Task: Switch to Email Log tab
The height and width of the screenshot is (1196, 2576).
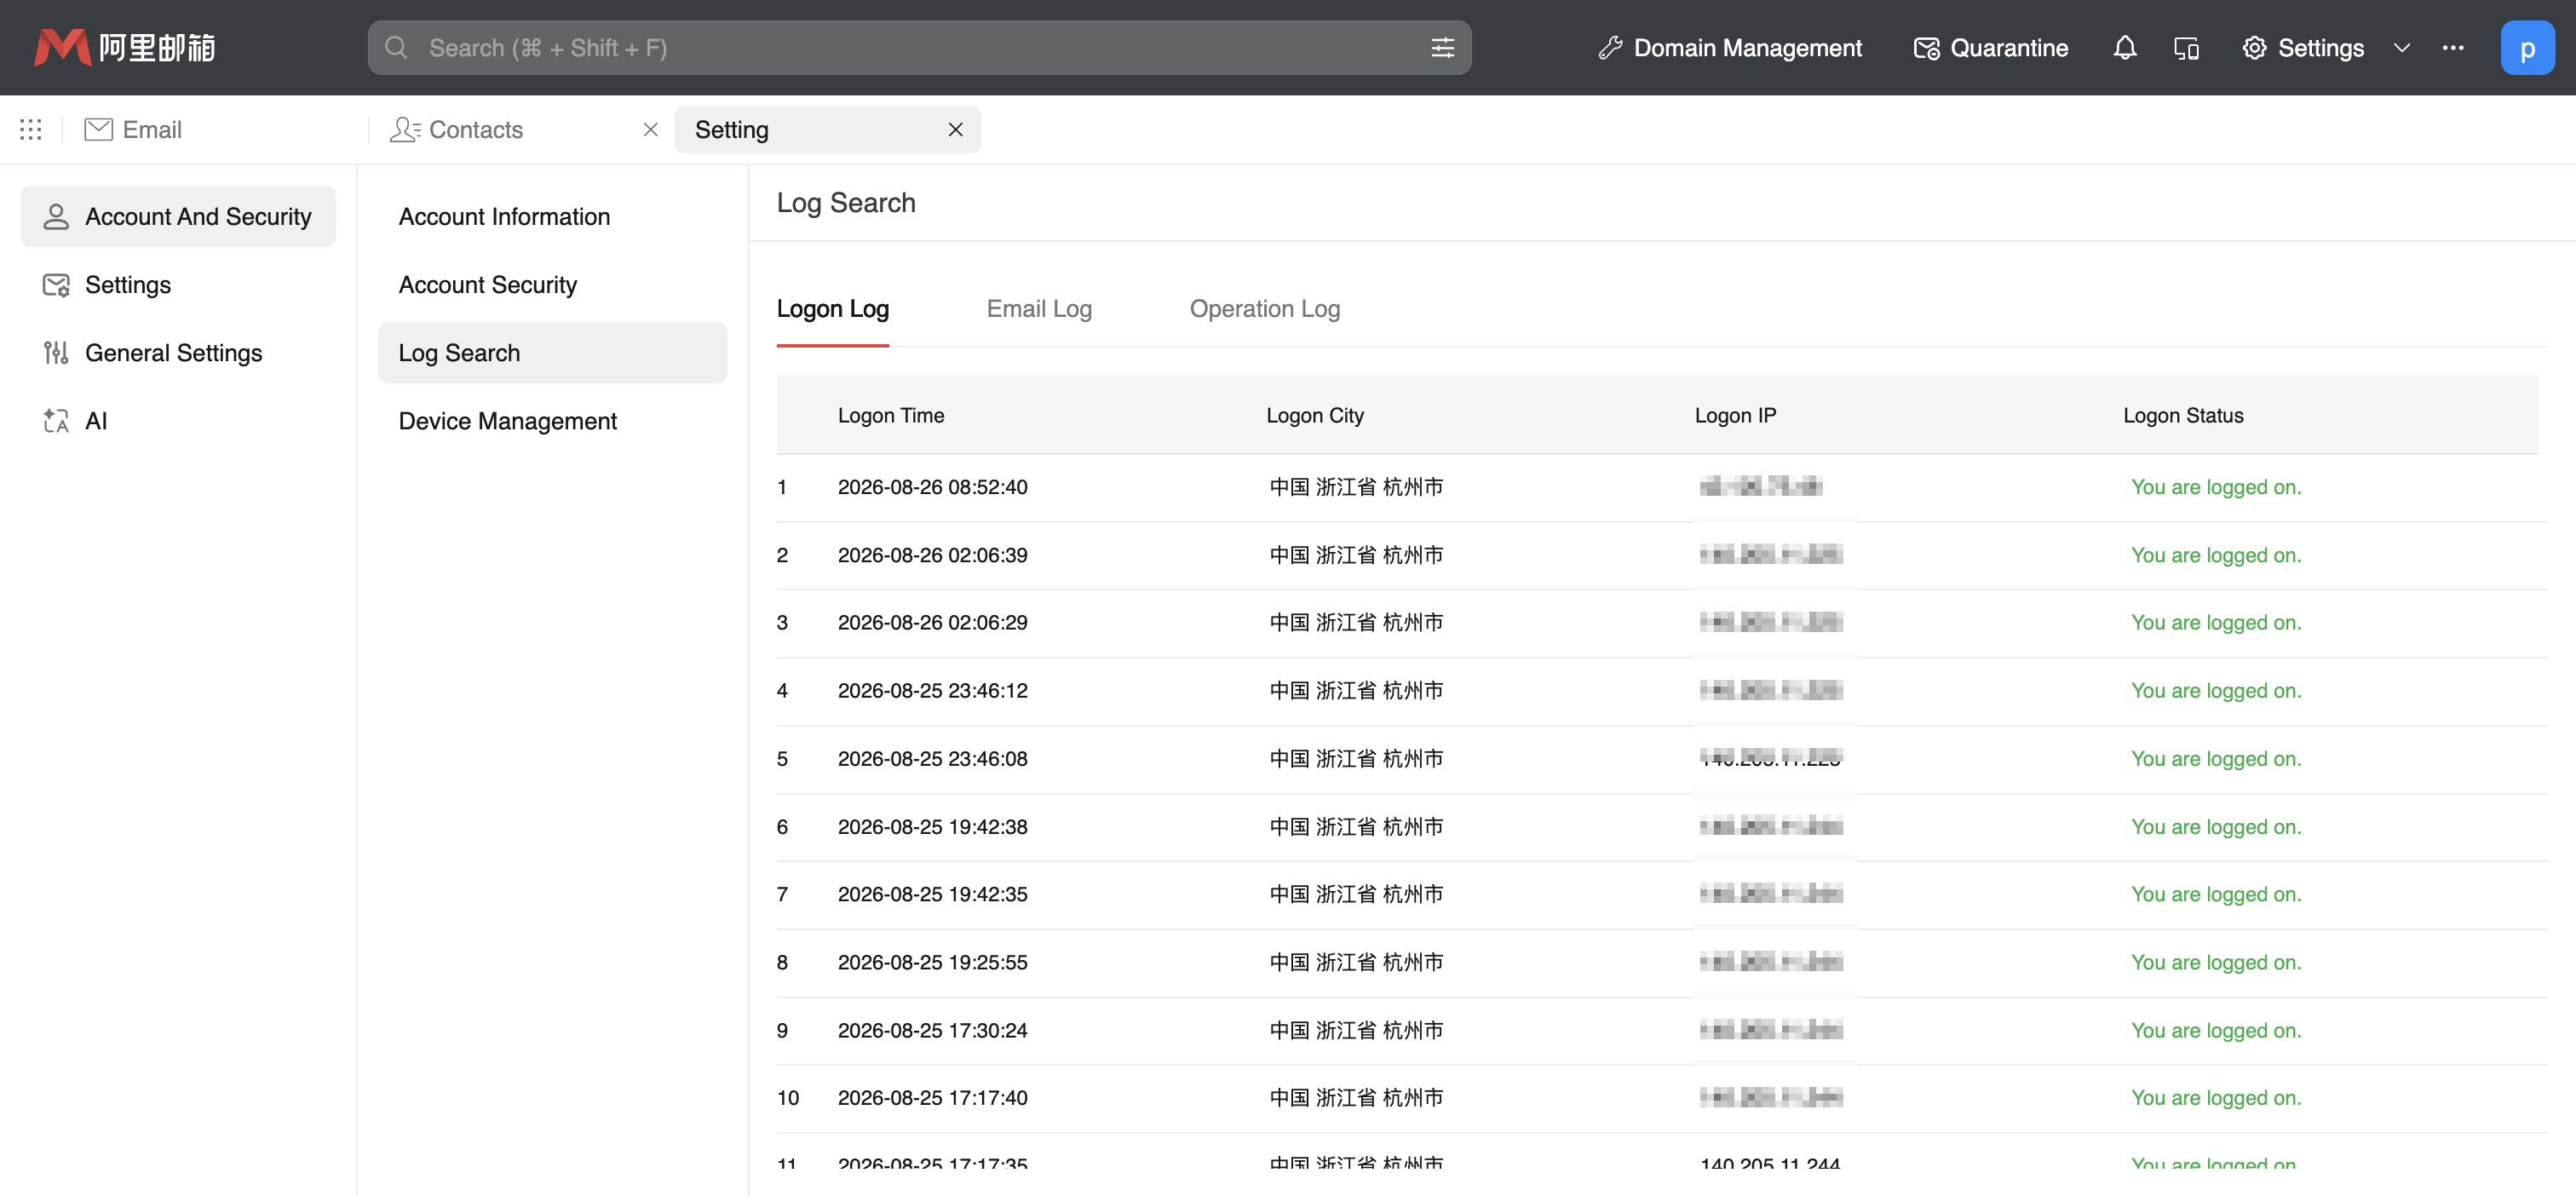Action: coord(1038,309)
